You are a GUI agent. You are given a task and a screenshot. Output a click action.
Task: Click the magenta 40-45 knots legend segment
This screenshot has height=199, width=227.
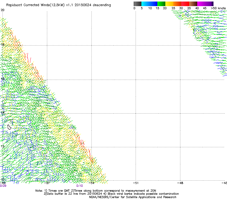coord(201,4)
